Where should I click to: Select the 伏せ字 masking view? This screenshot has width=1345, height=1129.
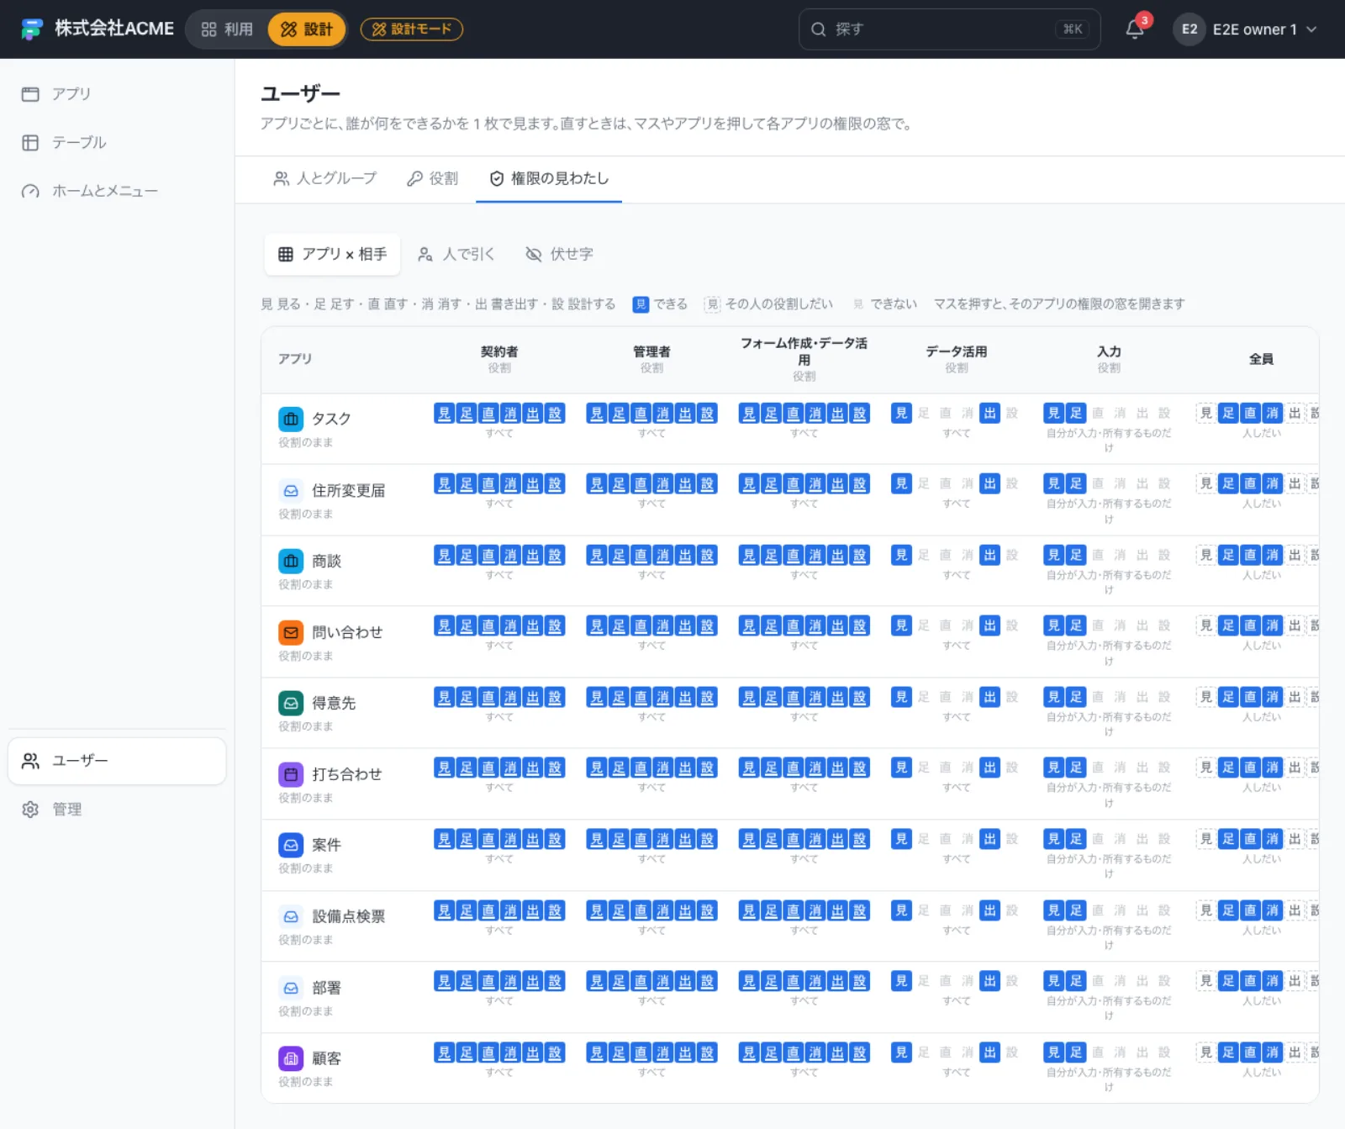[559, 254]
